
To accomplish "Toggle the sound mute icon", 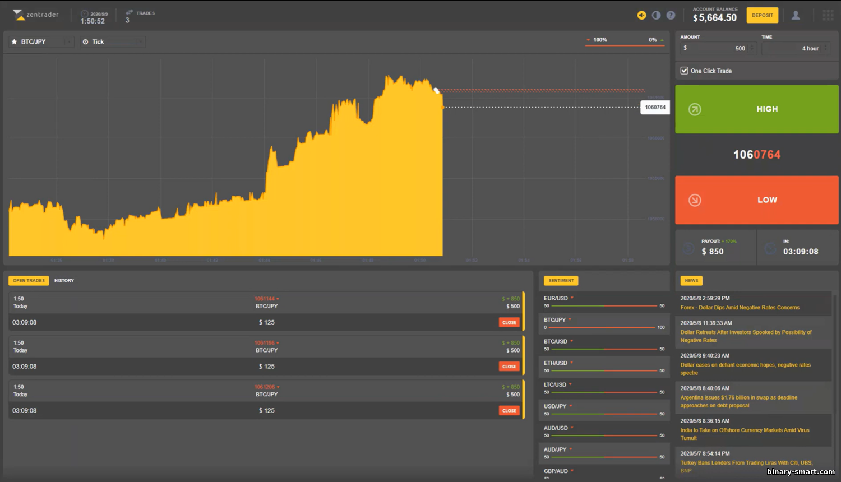I will coord(641,15).
